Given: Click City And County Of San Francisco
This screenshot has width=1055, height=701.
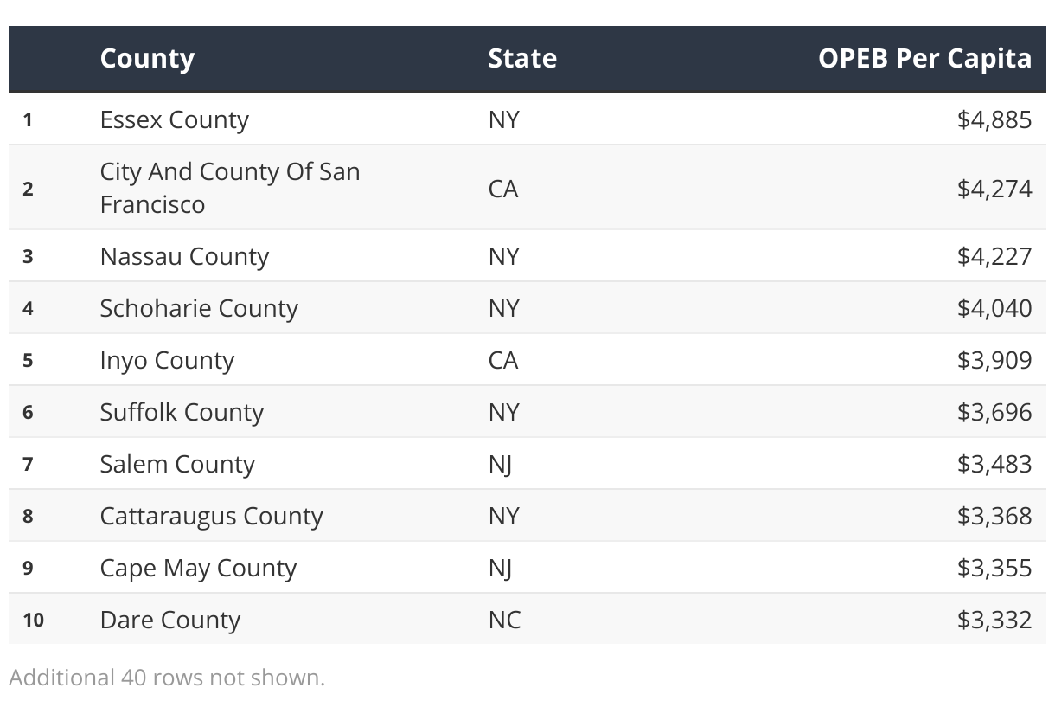Looking at the screenshot, I should point(230,188).
